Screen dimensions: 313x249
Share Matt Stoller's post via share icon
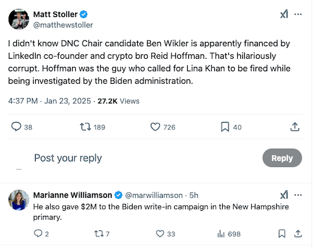pos(295,127)
